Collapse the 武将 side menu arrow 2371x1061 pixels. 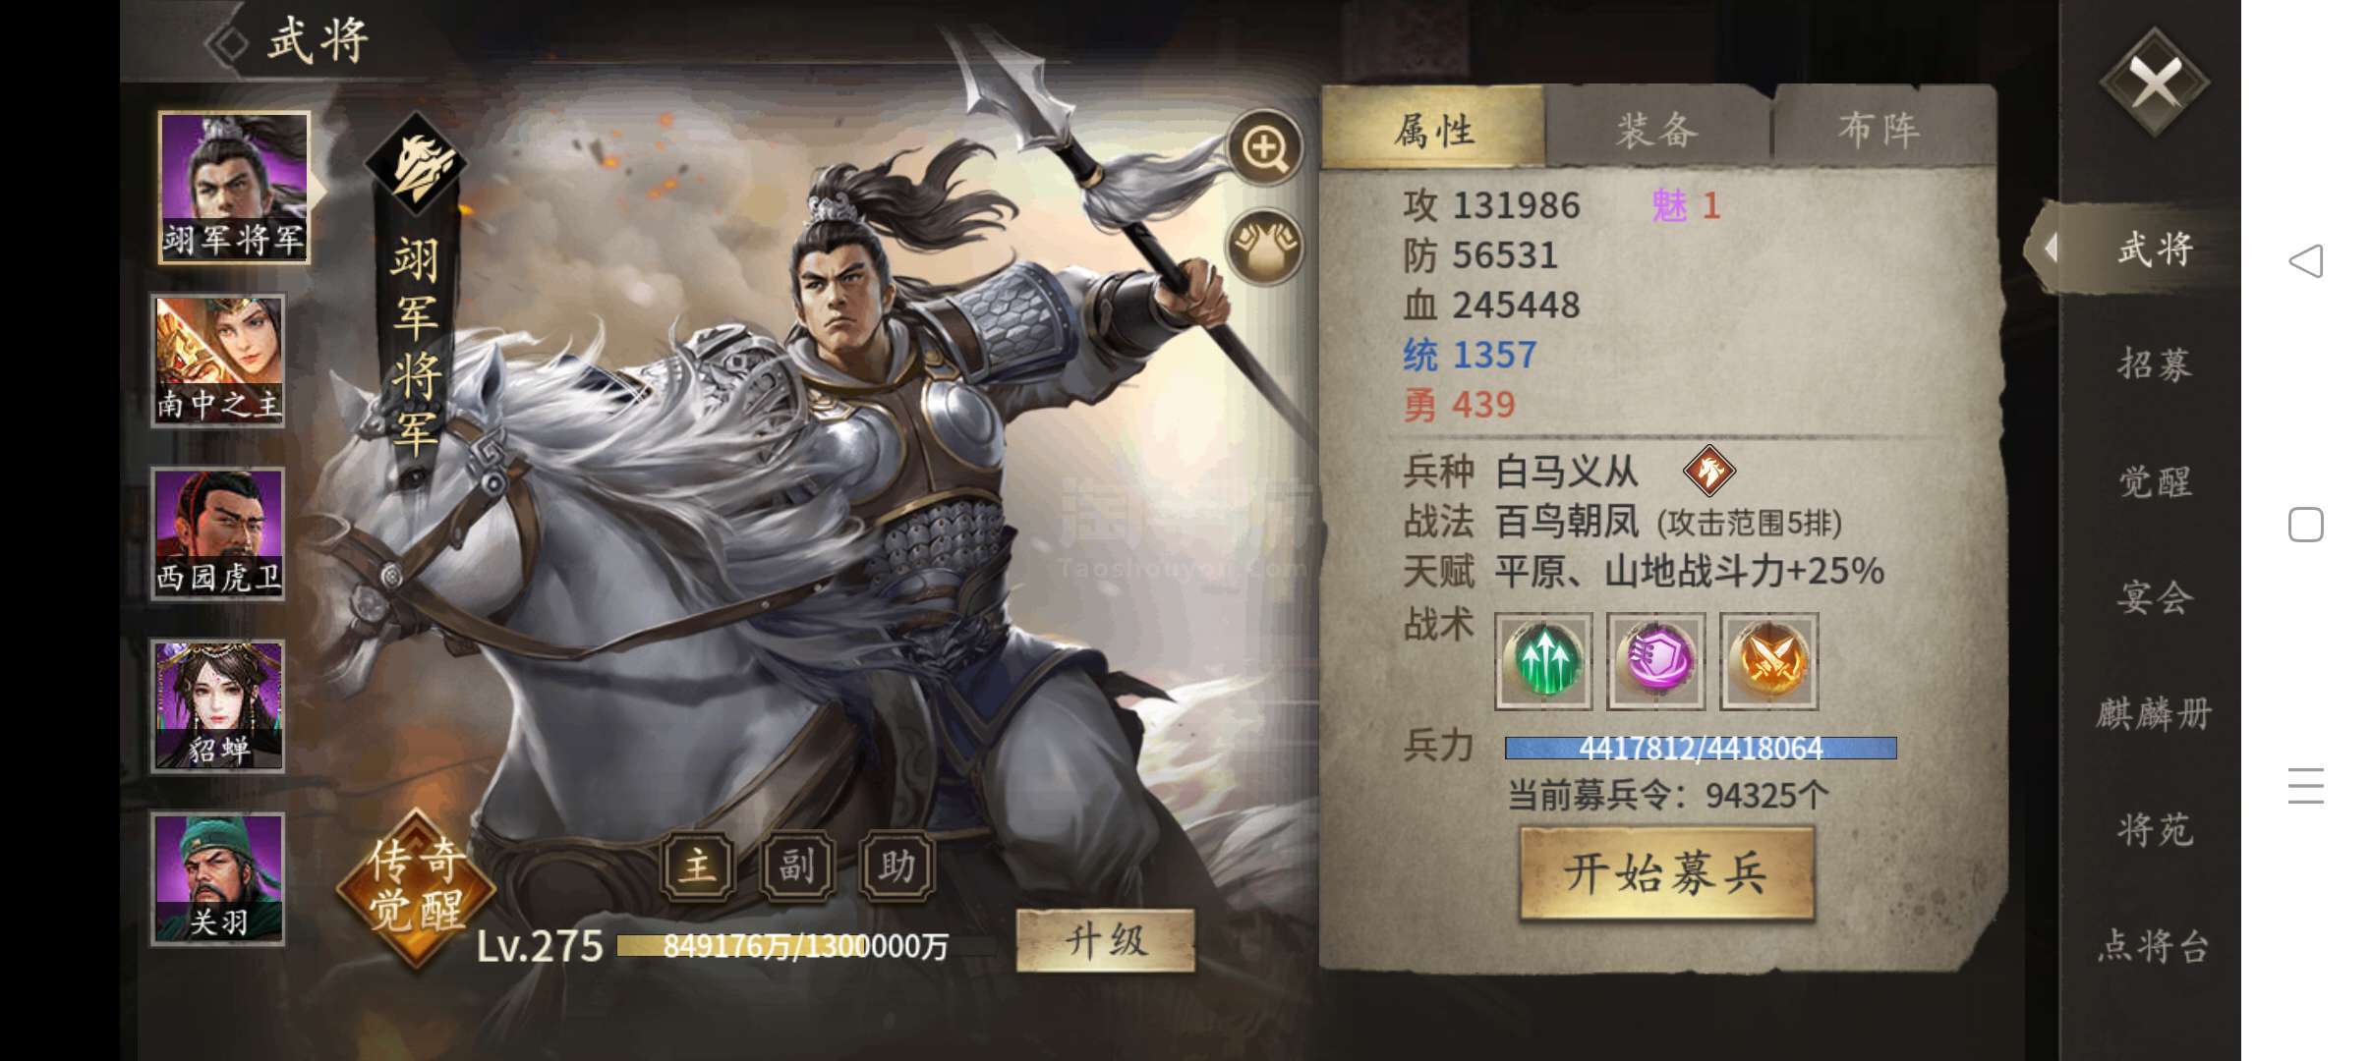pyautogui.click(x=2051, y=248)
